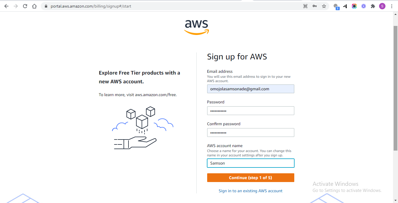Open the camera extension icon
The height and width of the screenshot is (203, 398).
click(x=354, y=6)
